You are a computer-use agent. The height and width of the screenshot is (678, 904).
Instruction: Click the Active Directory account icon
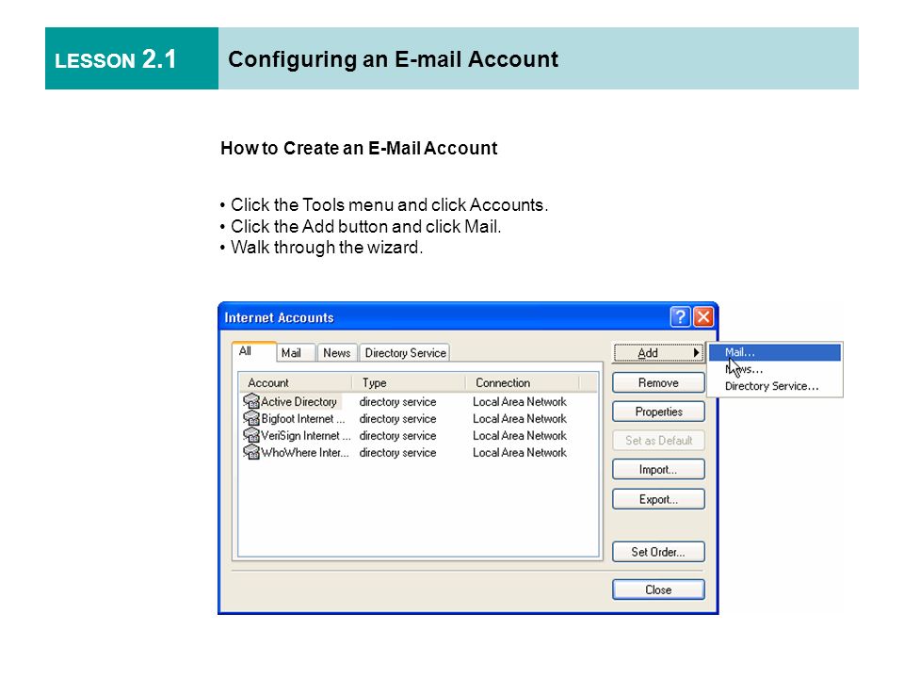(251, 401)
